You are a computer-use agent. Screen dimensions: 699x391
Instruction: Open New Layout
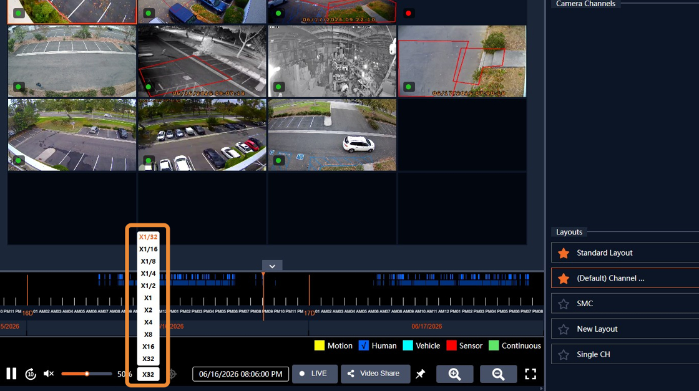tap(625, 329)
